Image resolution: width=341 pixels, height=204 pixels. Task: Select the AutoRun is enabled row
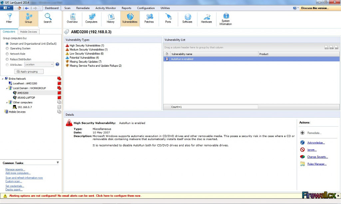click(251, 59)
